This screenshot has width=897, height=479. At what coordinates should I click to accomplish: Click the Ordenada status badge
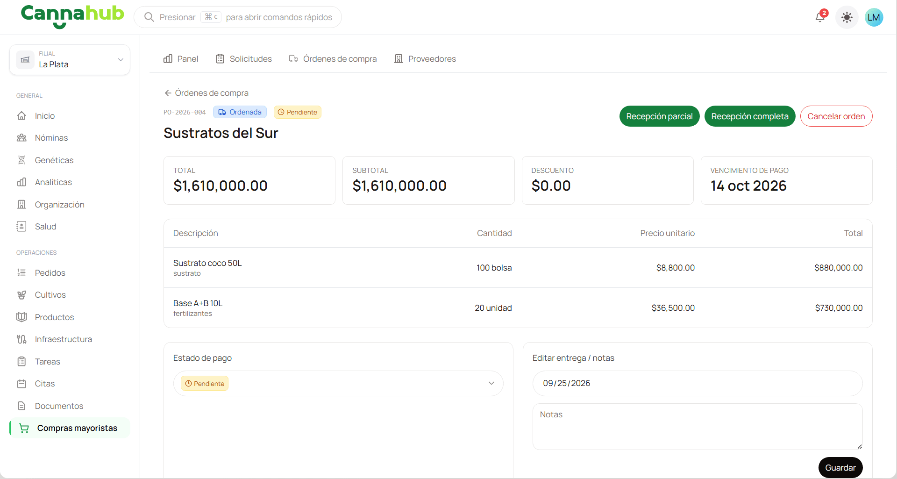[x=240, y=112]
